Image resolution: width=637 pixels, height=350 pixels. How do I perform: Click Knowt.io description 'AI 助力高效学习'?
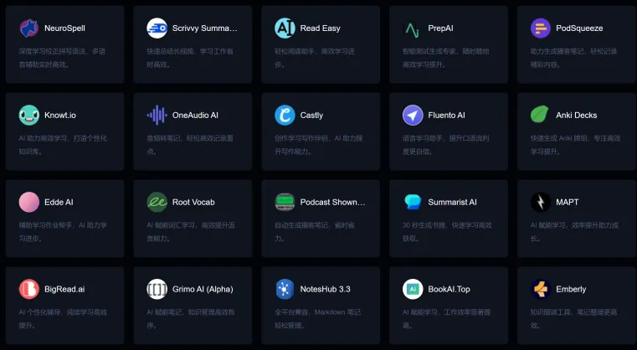[43, 139]
